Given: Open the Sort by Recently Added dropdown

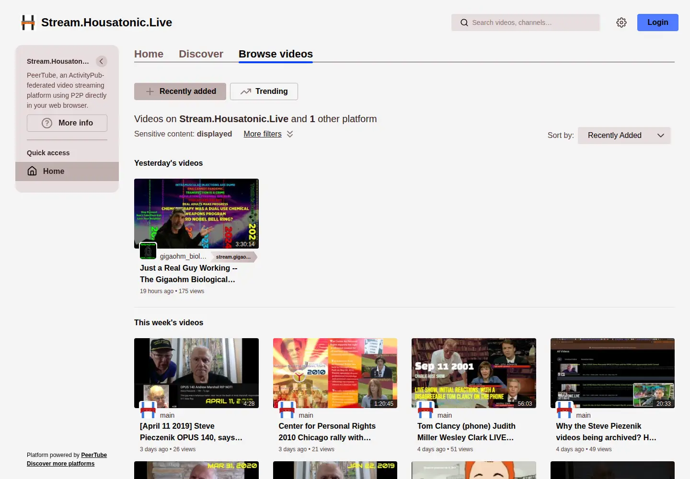Looking at the screenshot, I should [x=624, y=136].
